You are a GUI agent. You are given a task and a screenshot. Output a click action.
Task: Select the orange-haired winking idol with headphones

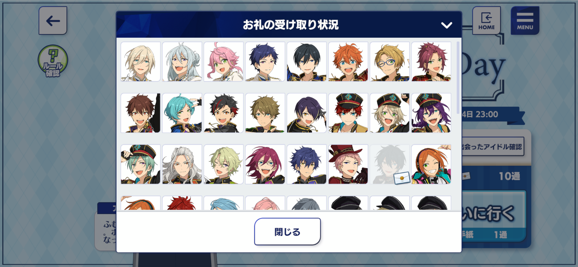(431, 164)
